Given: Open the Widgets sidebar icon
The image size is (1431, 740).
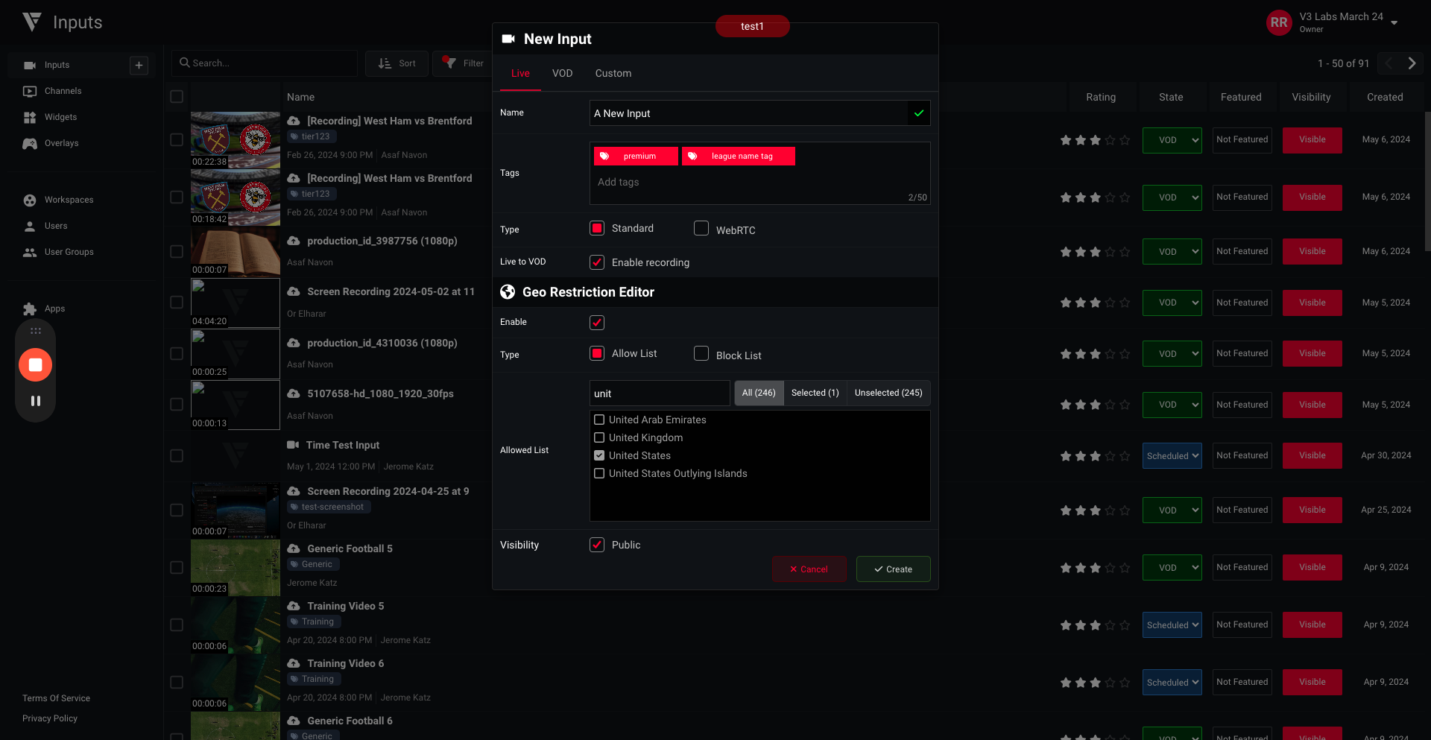Looking at the screenshot, I should pos(30,118).
